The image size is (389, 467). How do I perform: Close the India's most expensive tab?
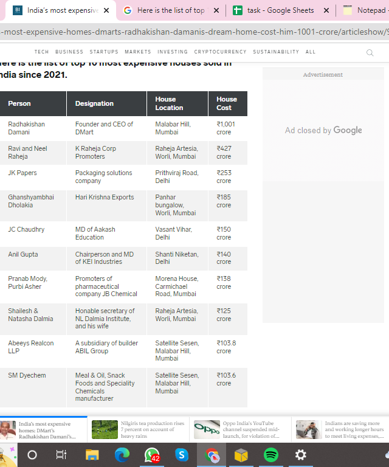tap(106, 11)
